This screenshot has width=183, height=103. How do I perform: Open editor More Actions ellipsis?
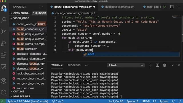click(x=179, y=7)
